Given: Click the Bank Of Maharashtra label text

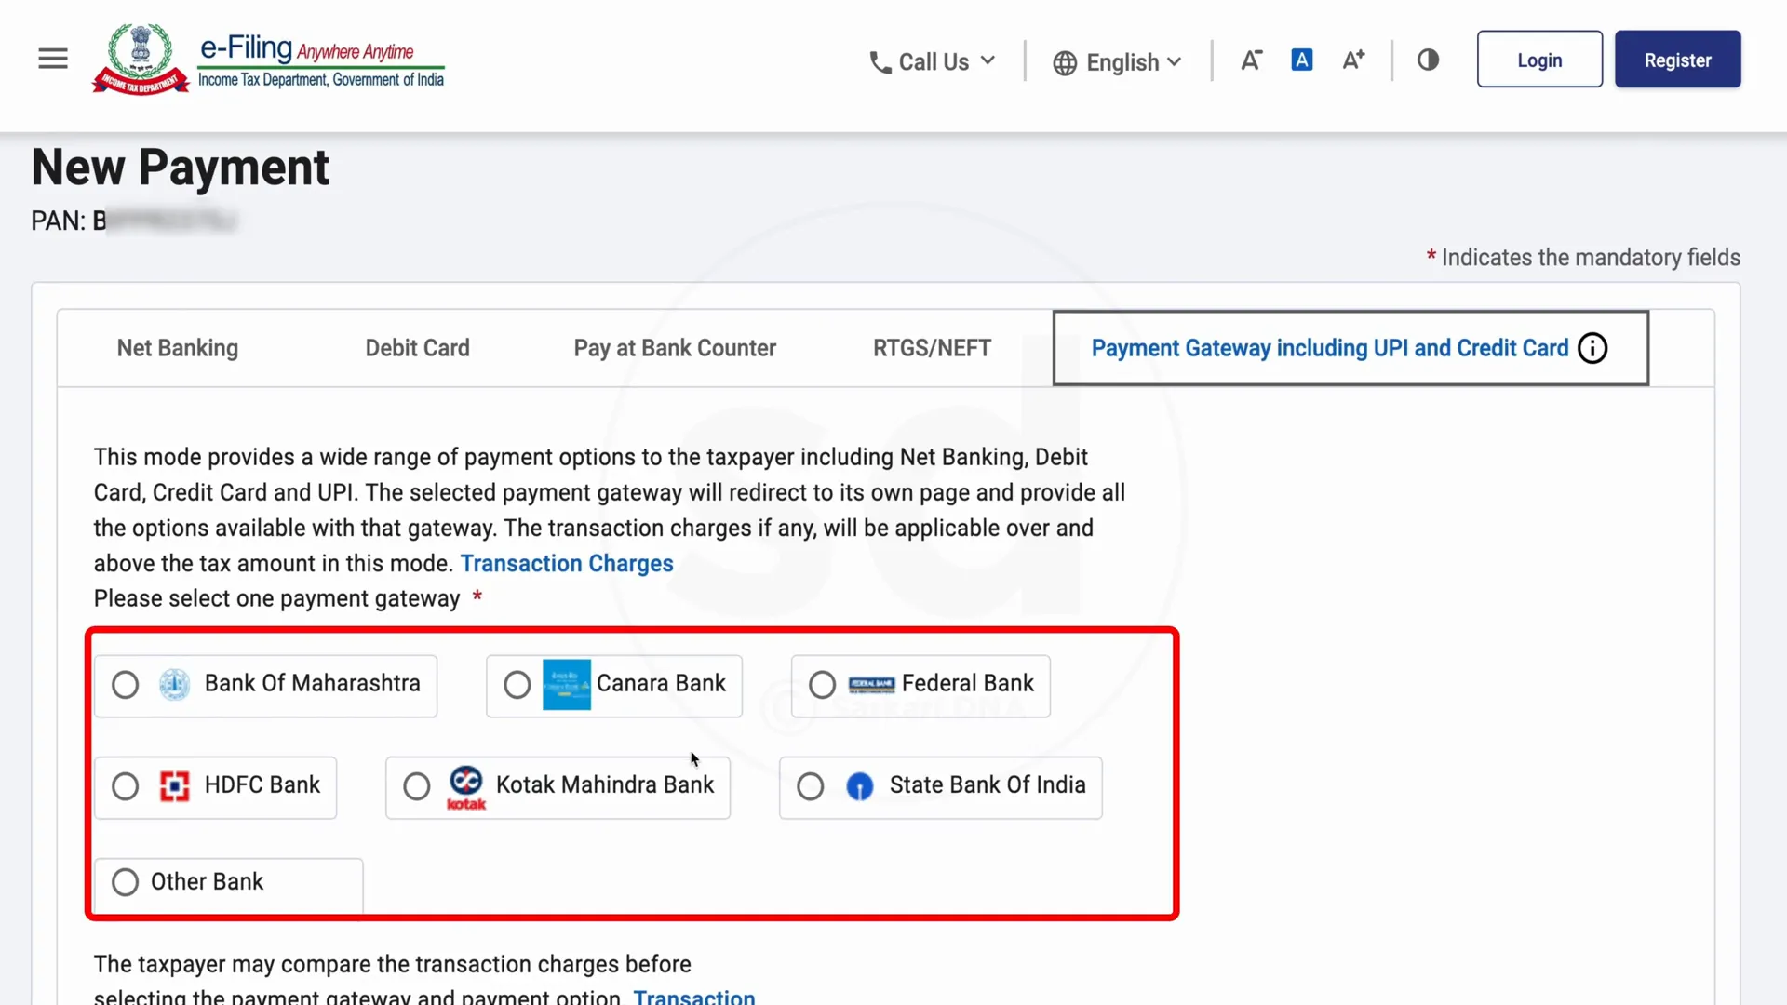Looking at the screenshot, I should tap(313, 683).
